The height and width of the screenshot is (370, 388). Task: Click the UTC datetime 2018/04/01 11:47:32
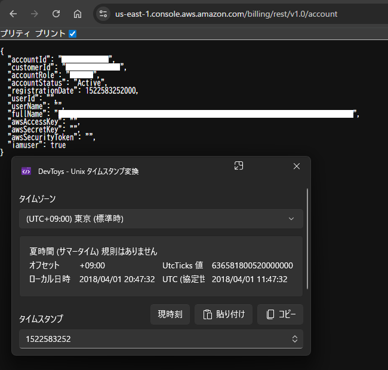(250, 279)
